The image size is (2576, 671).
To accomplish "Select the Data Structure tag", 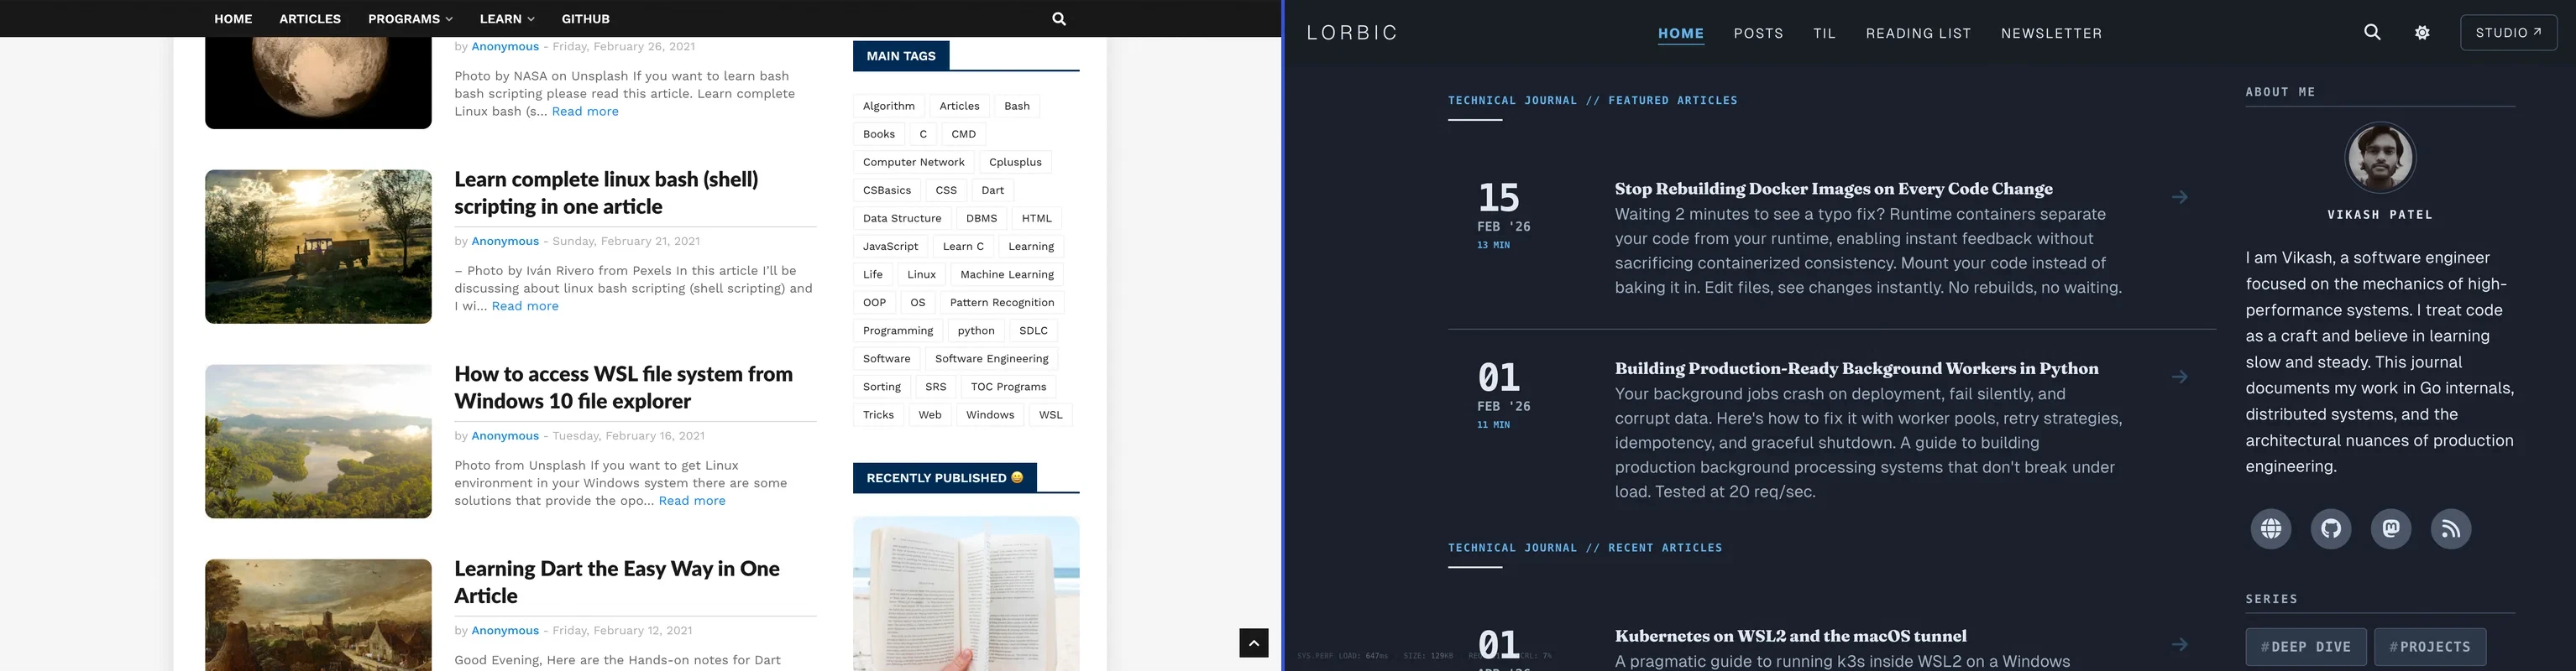I will coord(902,218).
